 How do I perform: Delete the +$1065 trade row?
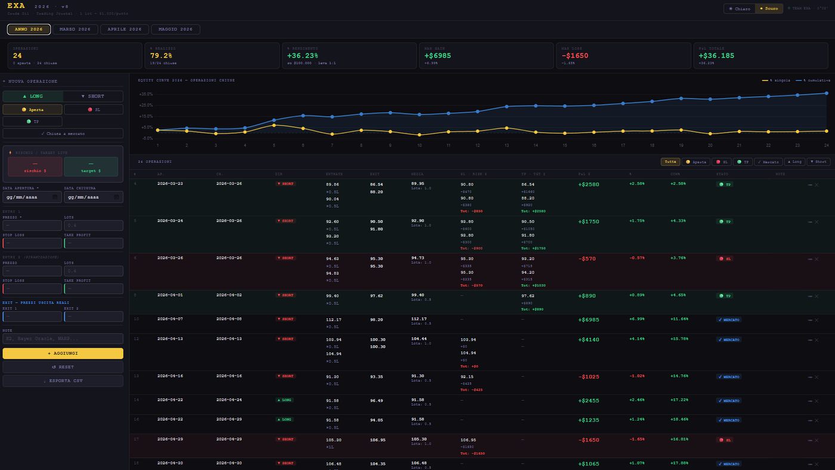tap(817, 464)
